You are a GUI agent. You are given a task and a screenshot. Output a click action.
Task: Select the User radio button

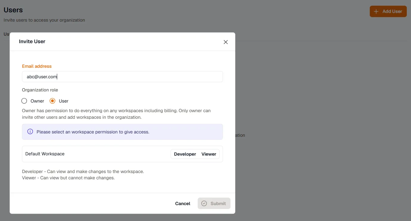(52, 101)
